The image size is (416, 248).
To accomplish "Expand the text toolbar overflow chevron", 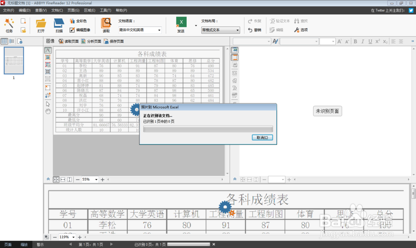I will pos(413,42).
